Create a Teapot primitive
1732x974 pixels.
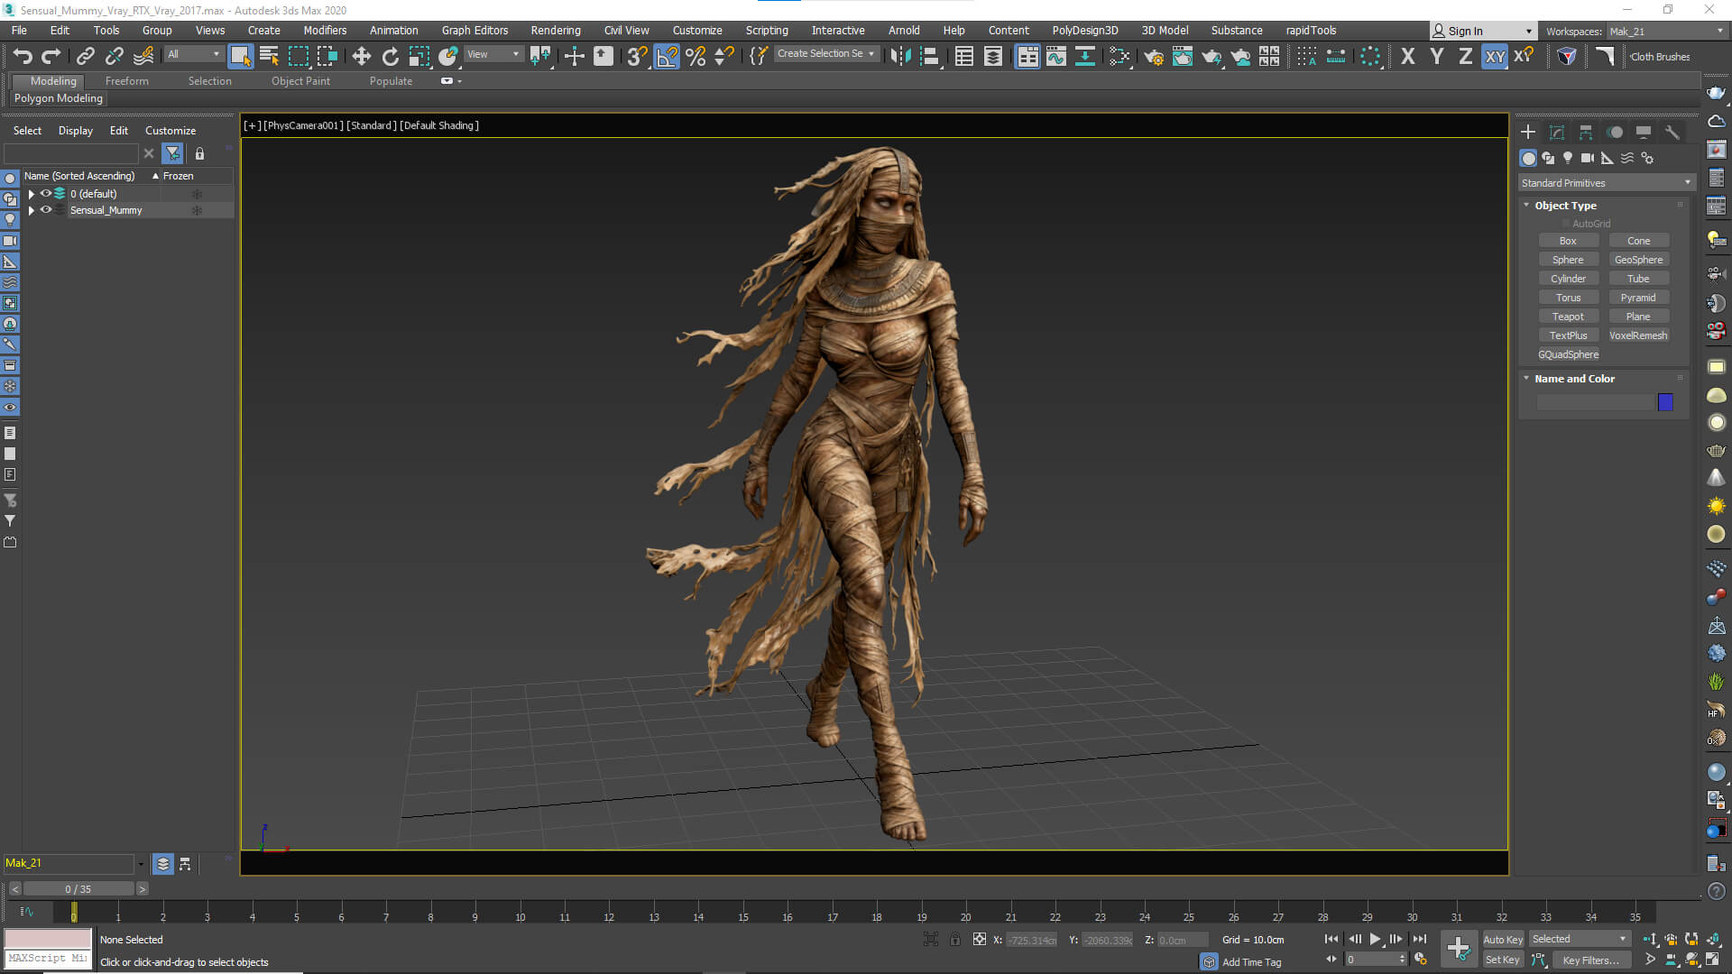pyautogui.click(x=1568, y=317)
